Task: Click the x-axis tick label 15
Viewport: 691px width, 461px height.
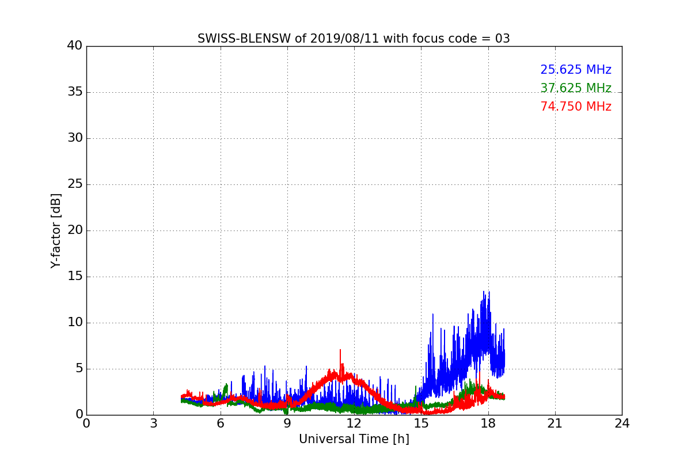Action: tap(421, 424)
